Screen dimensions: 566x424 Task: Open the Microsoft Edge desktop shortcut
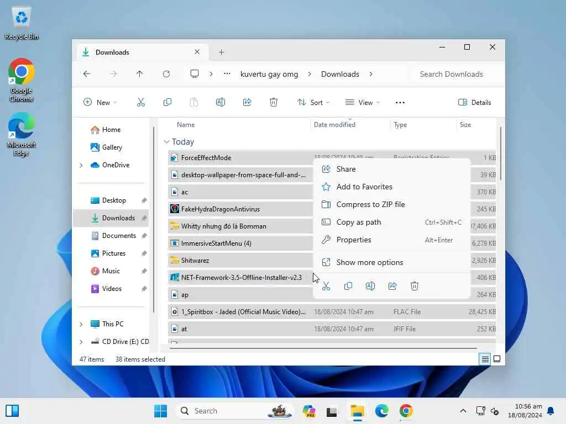point(22,134)
